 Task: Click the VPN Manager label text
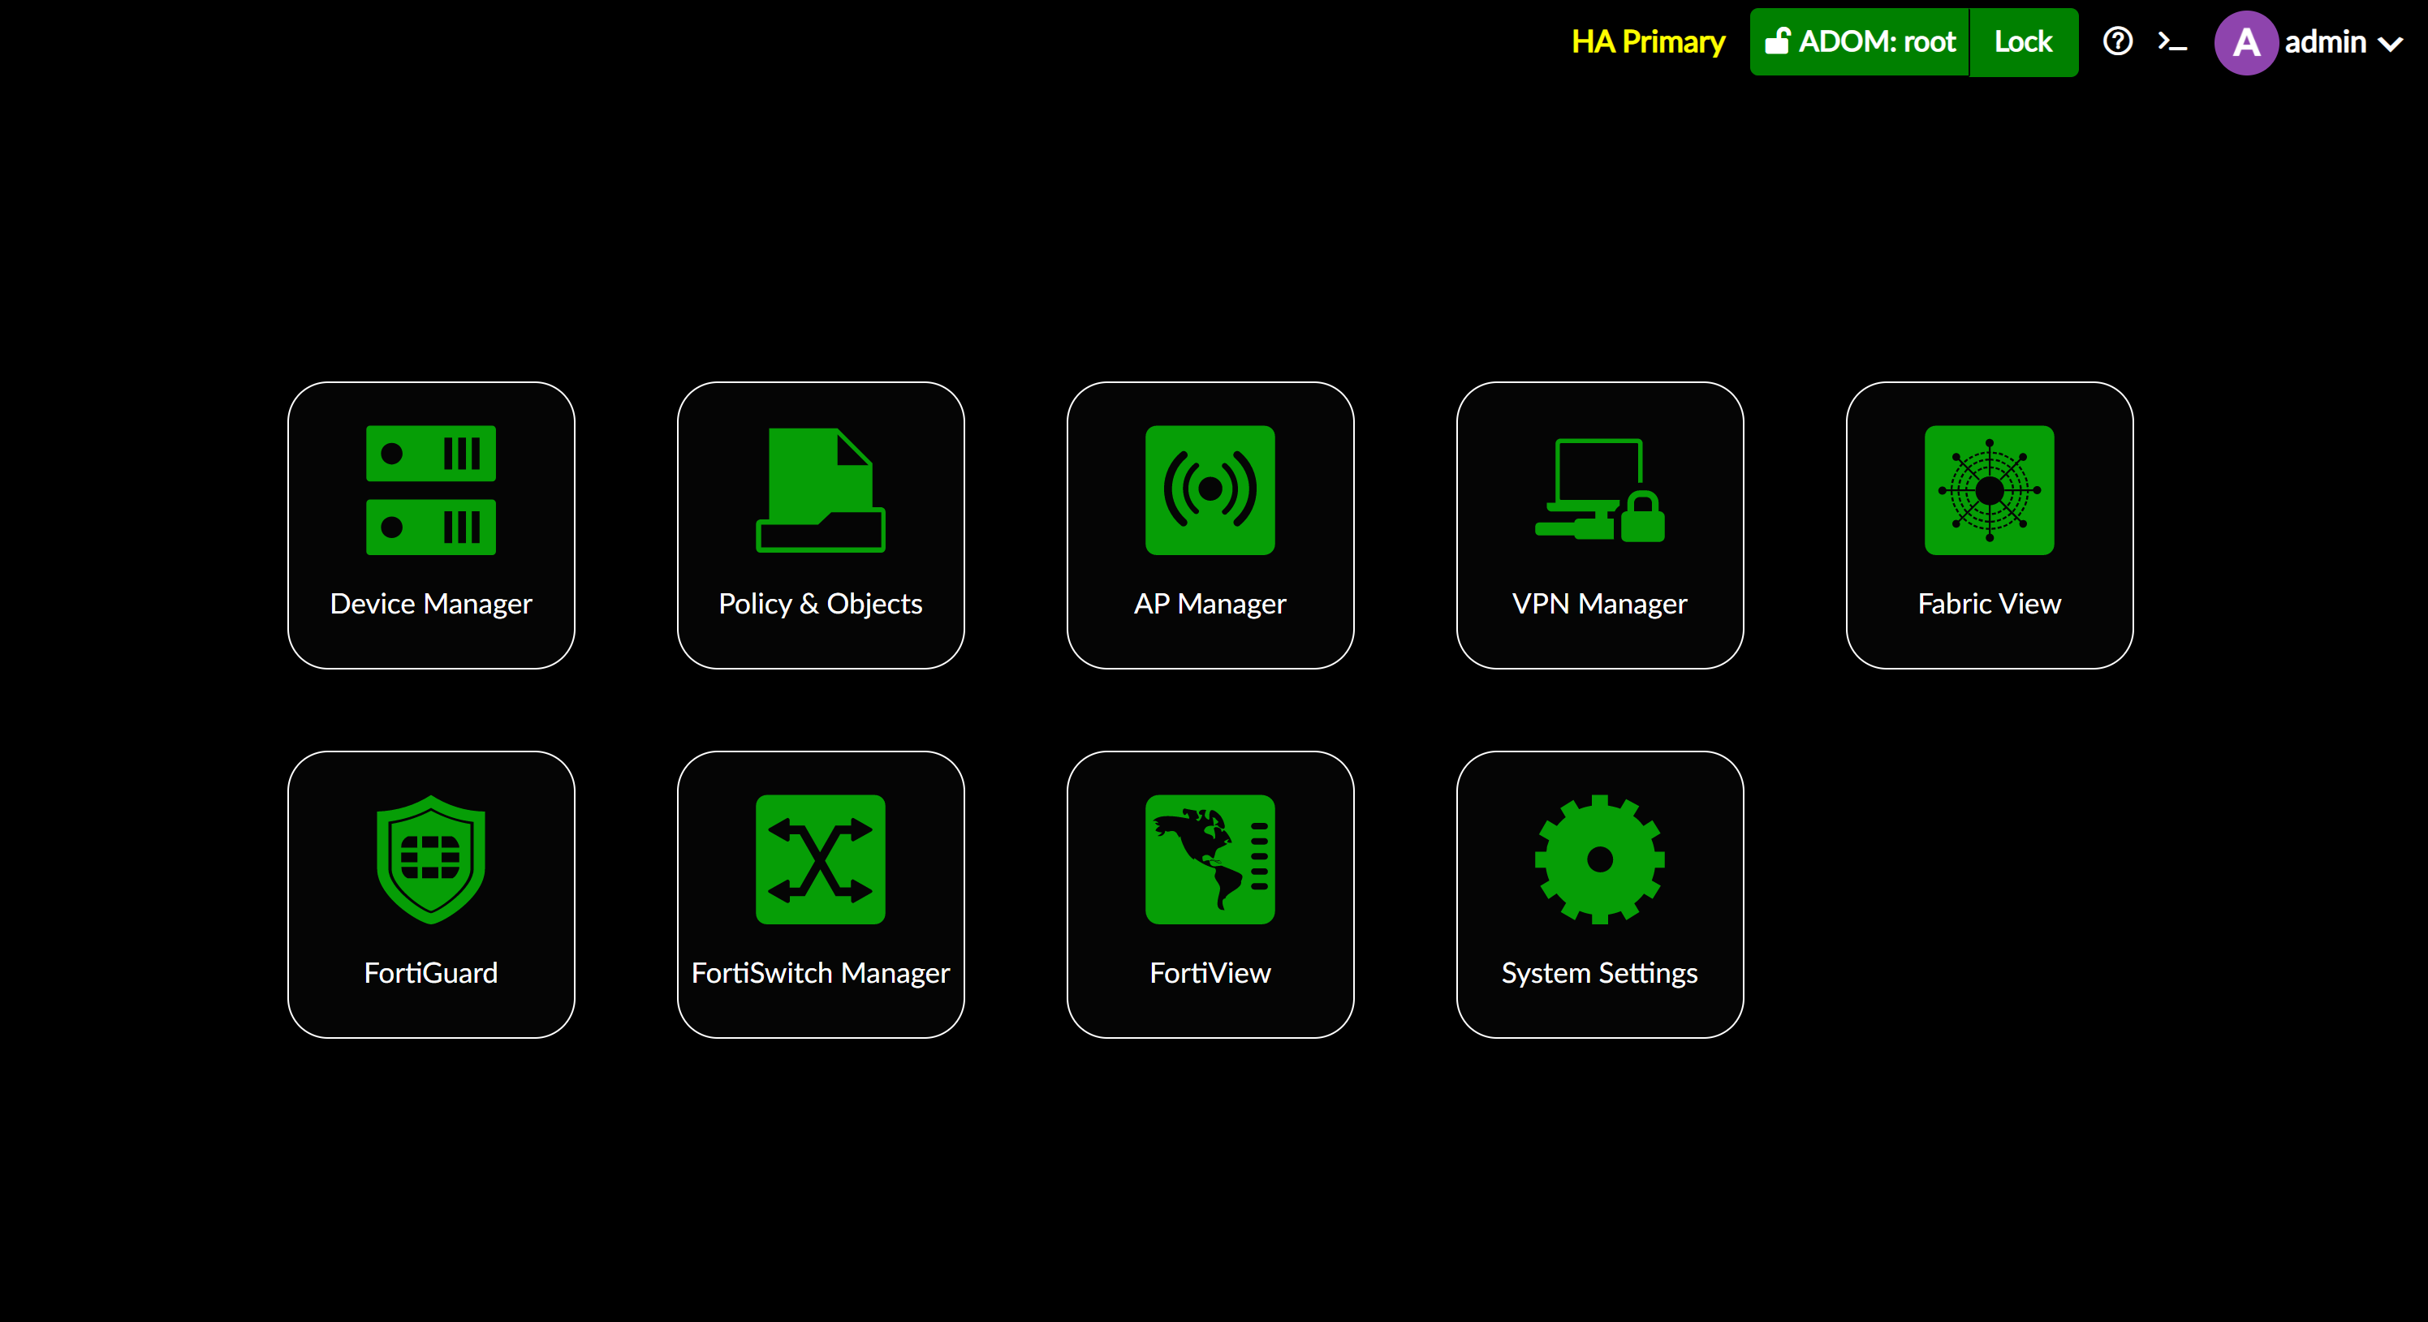(1599, 604)
